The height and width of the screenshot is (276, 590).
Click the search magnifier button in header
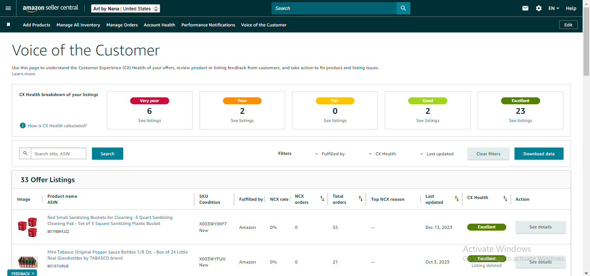[x=403, y=8]
